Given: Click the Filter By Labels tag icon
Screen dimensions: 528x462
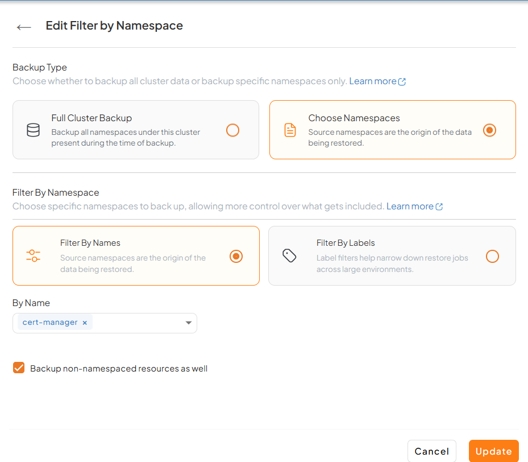Looking at the screenshot, I should pos(289,256).
